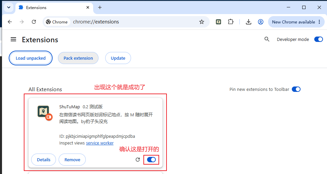Viewport: 327px width, 174px height.
Task: Go back to previous page
Action: coord(10,22)
